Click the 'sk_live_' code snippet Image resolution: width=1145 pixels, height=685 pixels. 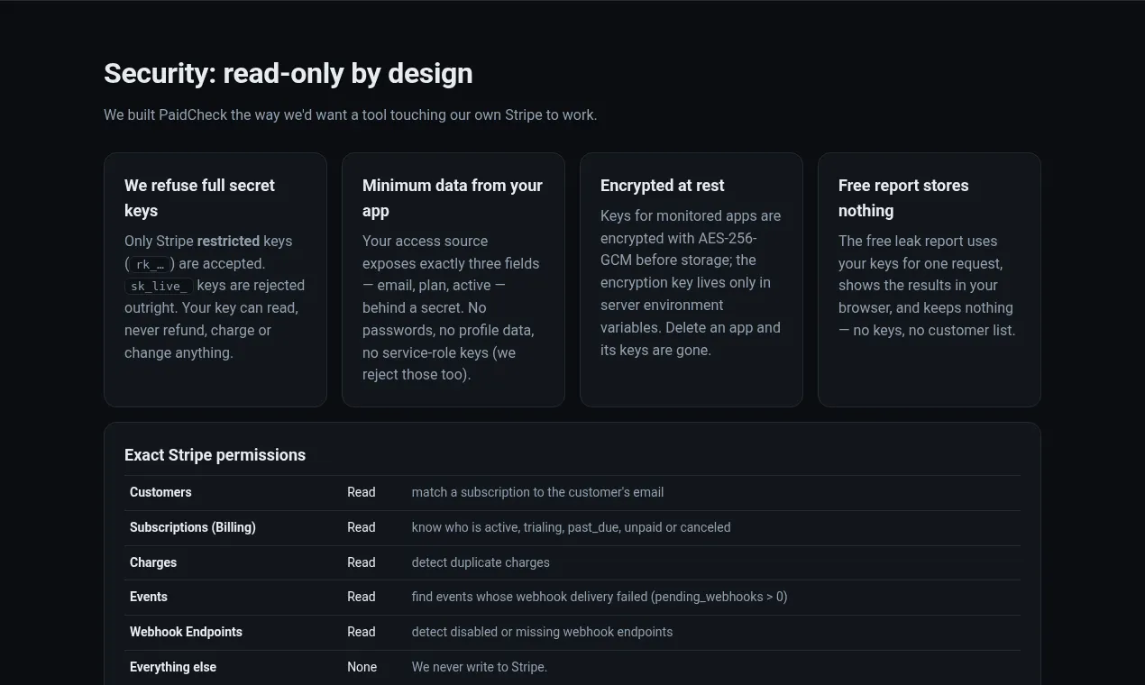pyautogui.click(x=159, y=286)
